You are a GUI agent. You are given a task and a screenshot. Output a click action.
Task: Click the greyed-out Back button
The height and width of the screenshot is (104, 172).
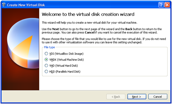(x=116, y=97)
